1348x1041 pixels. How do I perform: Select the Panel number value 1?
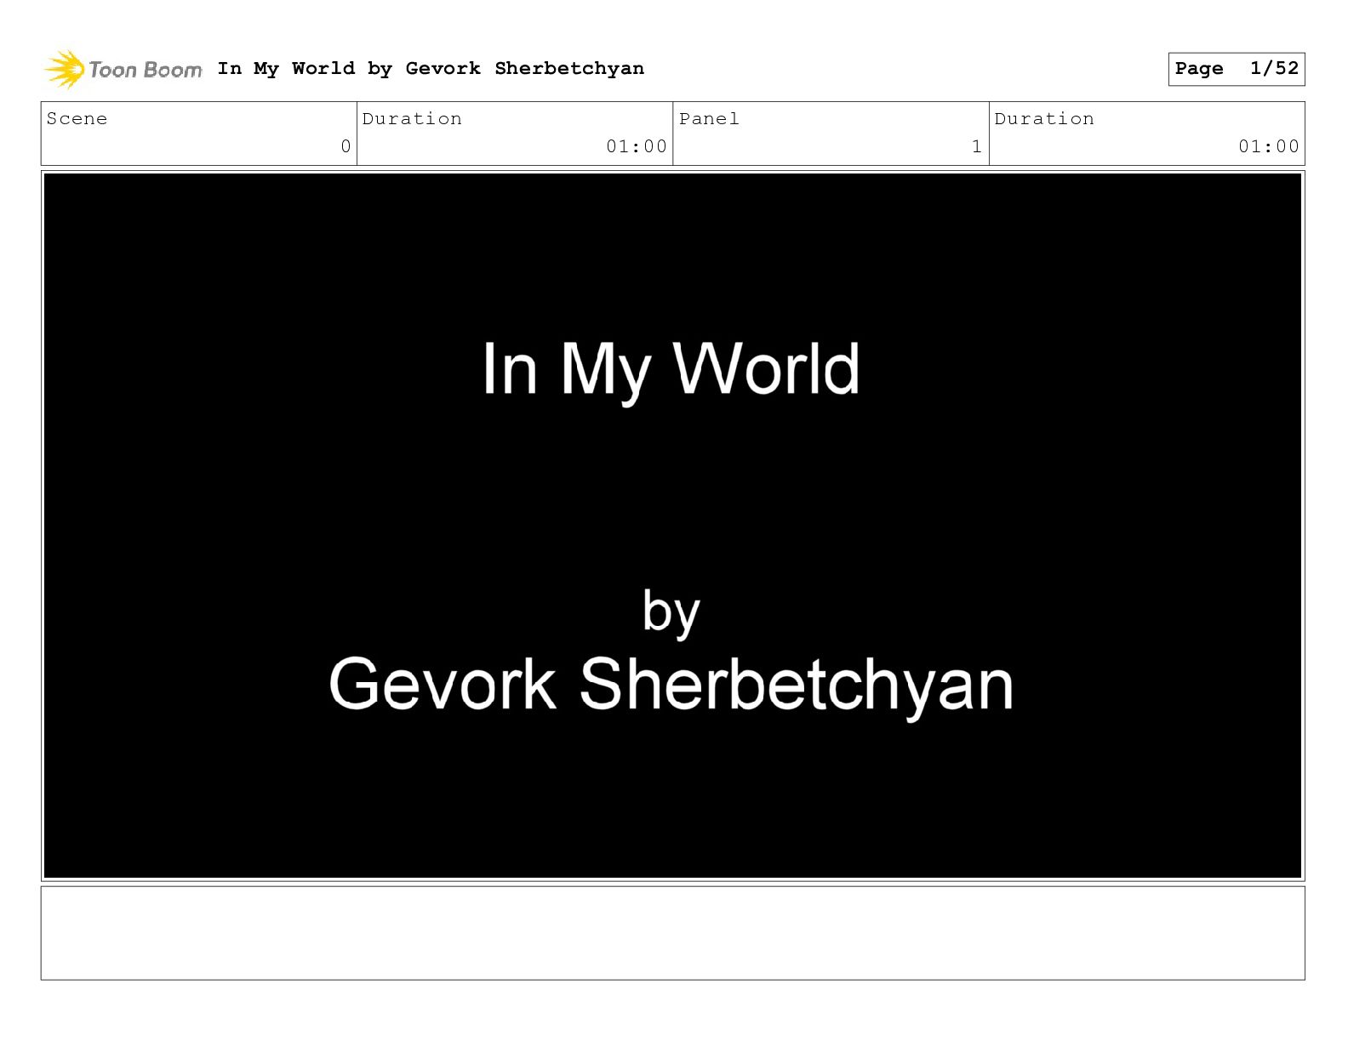(976, 146)
